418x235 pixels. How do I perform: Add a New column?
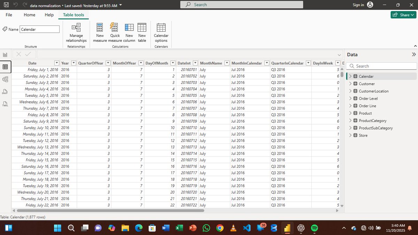(129, 32)
